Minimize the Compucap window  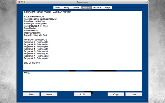[22, 2]
